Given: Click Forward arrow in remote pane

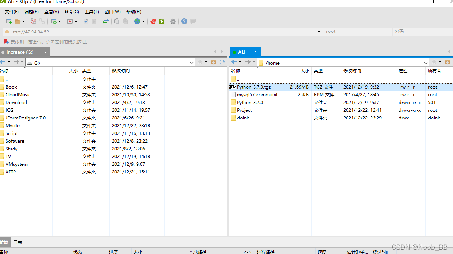Looking at the screenshot, I should coord(248,62).
